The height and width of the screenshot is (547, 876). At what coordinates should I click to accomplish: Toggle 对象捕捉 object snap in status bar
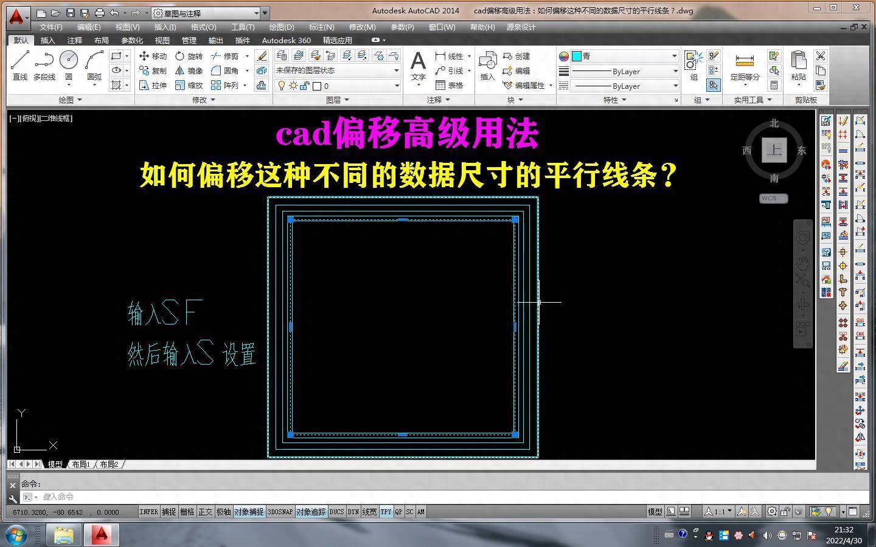tap(249, 512)
